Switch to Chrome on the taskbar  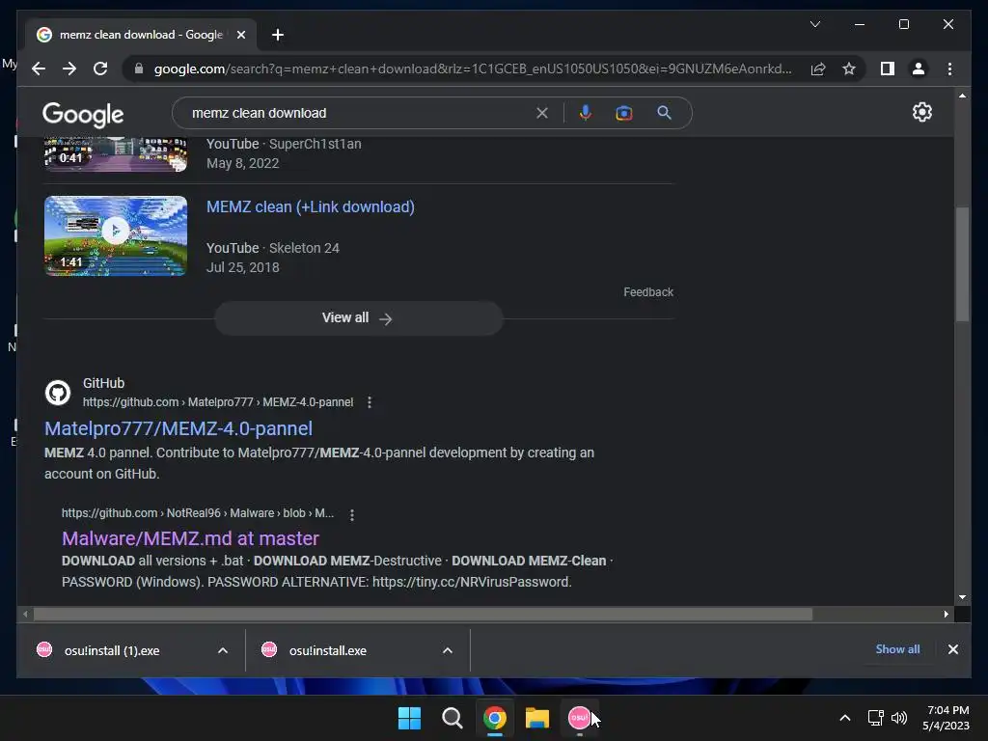pyautogui.click(x=495, y=718)
